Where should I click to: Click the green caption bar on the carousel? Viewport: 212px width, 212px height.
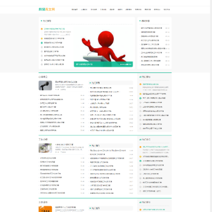pos(103,64)
